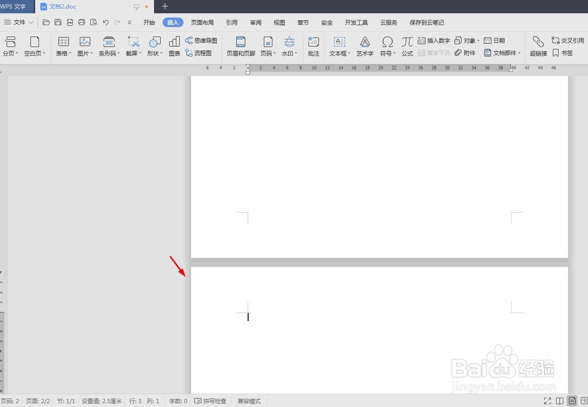Click the Print icon
588x407 pixels.
click(x=82, y=22)
